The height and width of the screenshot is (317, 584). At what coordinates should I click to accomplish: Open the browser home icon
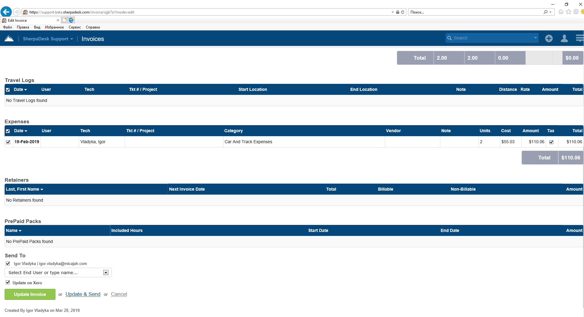click(561, 12)
